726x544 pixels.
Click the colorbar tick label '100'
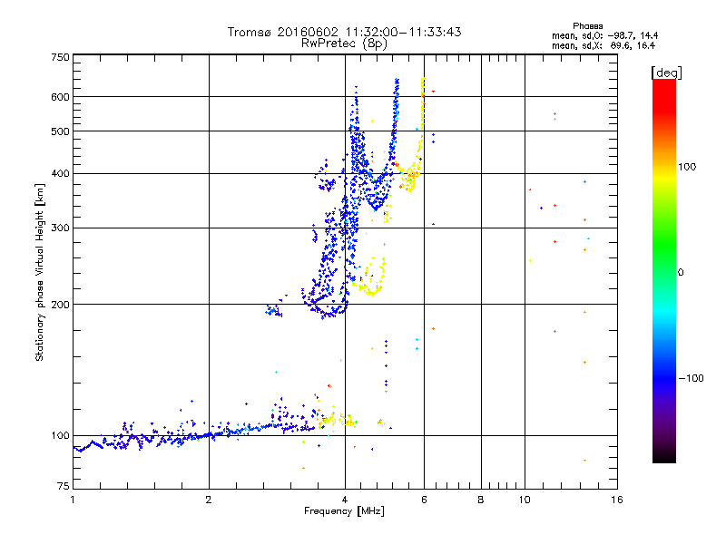(687, 167)
